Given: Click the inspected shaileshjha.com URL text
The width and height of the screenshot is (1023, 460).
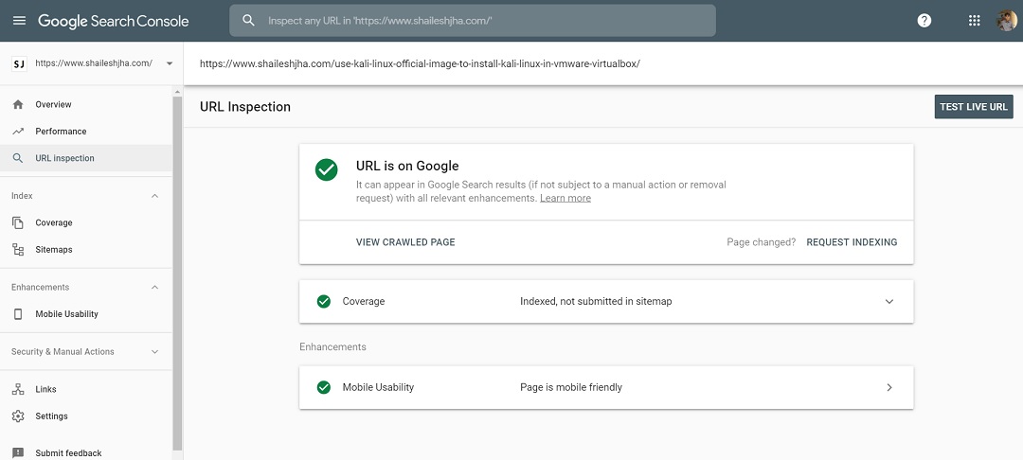Looking at the screenshot, I should (420, 63).
